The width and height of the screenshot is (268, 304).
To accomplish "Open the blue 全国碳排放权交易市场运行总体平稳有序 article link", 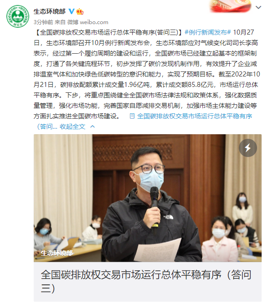I will click(x=195, y=116).
